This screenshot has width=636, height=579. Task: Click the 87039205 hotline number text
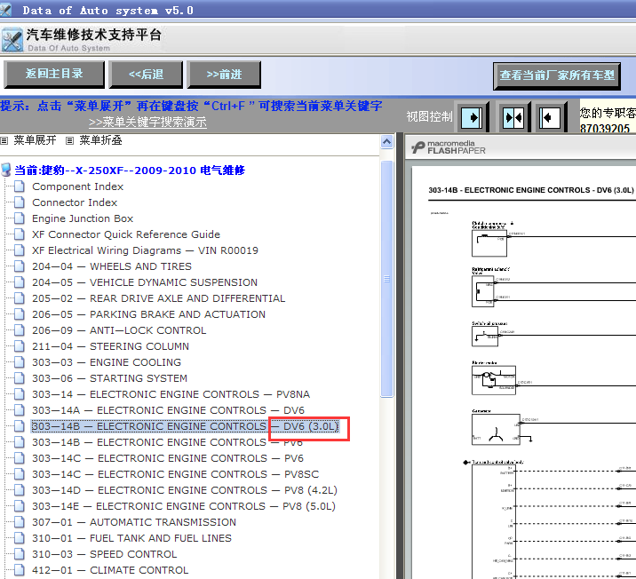(x=605, y=129)
